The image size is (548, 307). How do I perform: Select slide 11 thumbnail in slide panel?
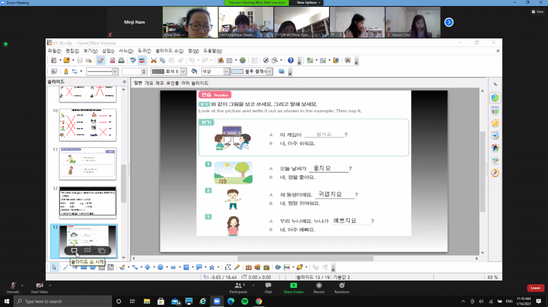click(x=88, y=164)
